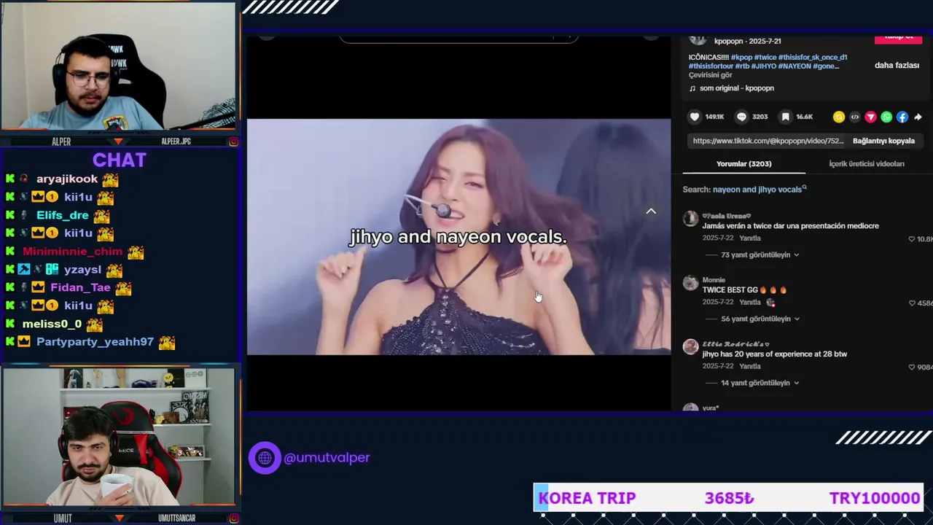This screenshot has height=525, width=933.
Task: Click Çevirisini gör to translate caption
Action: point(711,75)
